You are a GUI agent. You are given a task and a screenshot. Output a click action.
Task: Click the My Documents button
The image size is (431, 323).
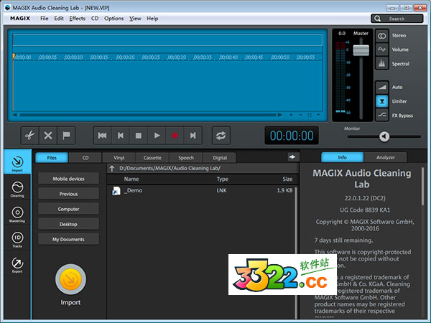(x=68, y=239)
